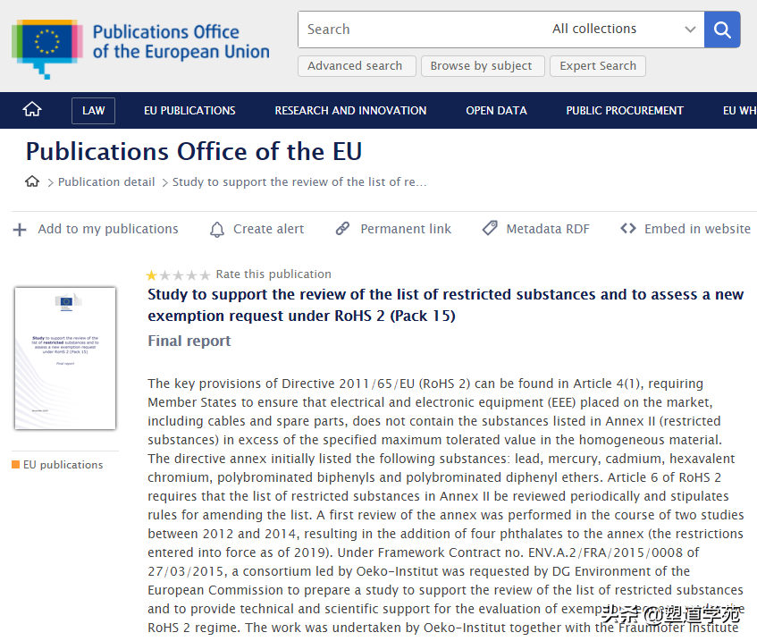Image resolution: width=757 pixels, height=641 pixels.
Task: Go to the home icon in navigation bar
Action: coord(32,110)
